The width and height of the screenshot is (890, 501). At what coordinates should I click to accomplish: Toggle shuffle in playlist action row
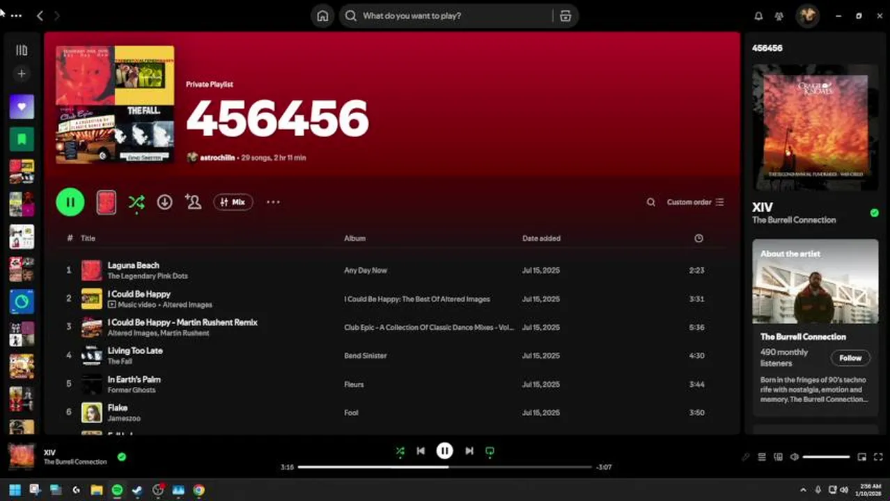(136, 202)
